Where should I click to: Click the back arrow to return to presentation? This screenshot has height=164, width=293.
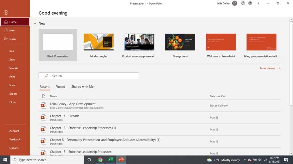tap(6, 13)
